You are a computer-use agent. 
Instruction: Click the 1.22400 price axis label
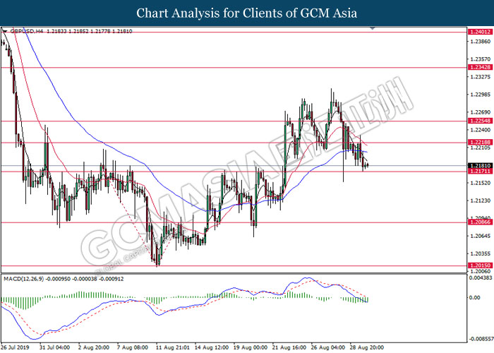(481, 130)
